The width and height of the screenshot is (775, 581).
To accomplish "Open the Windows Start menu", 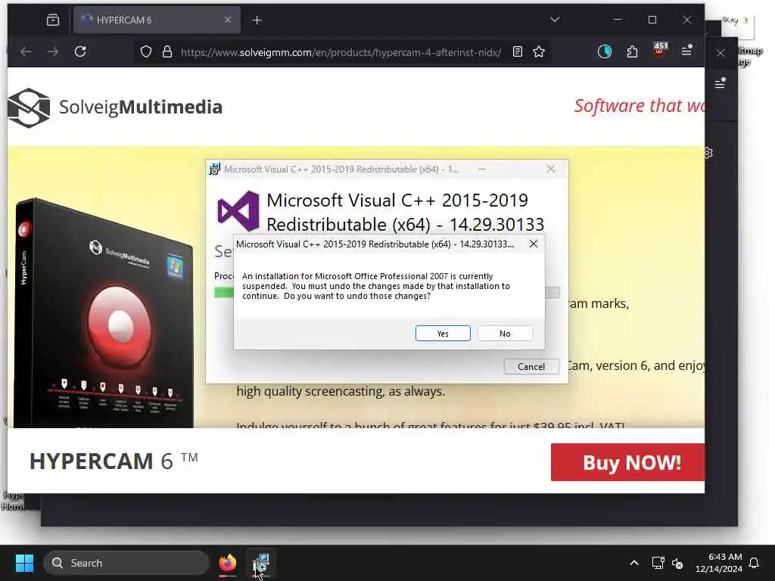I will click(x=24, y=563).
